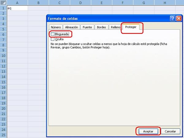Click row 2 header
This screenshot has width=184, height=138.
(x=3, y=13)
